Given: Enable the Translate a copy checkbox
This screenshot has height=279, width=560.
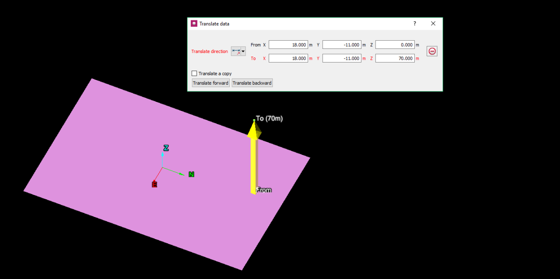Looking at the screenshot, I should click(195, 73).
